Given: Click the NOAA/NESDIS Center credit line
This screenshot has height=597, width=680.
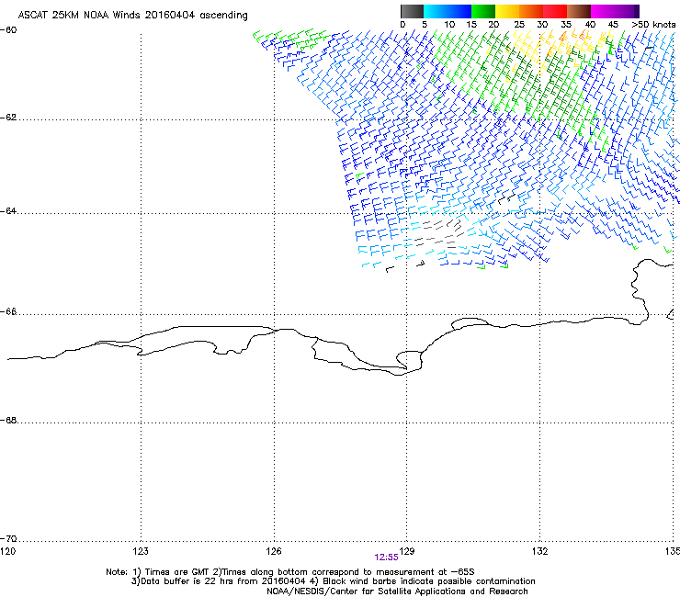Looking at the screenshot, I should click(397, 591).
